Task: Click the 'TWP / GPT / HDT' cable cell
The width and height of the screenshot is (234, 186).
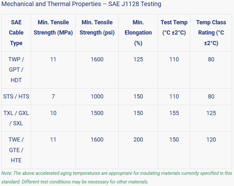Action: click(x=16, y=70)
